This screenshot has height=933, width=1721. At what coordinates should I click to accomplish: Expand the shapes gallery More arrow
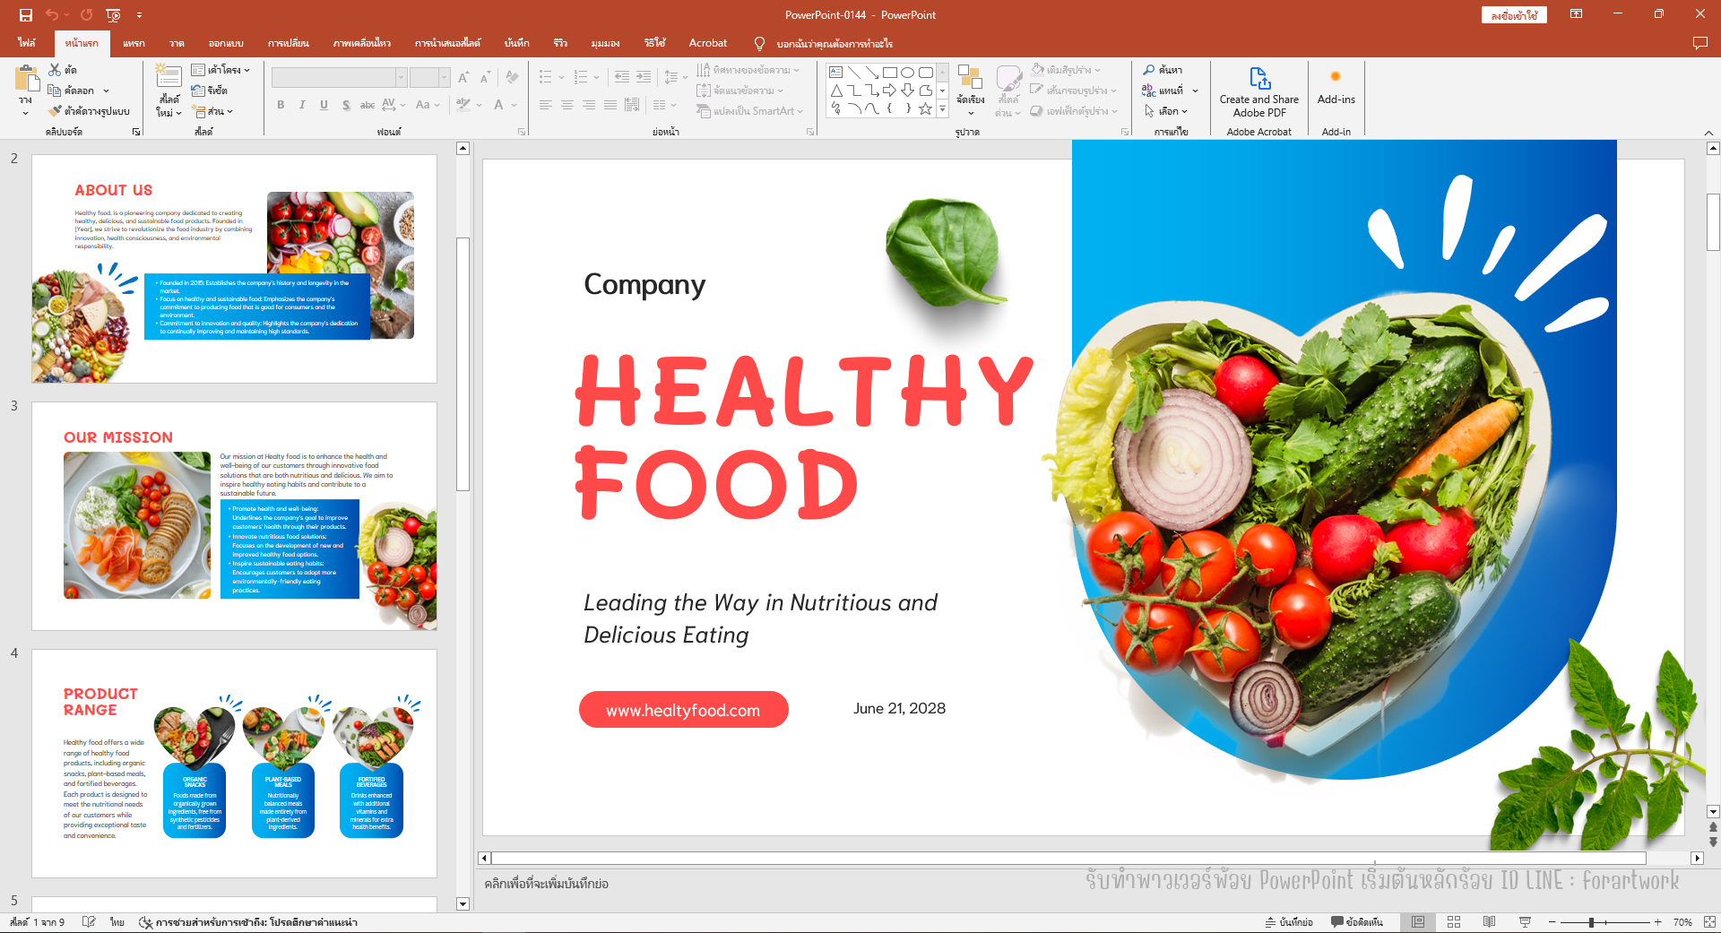pos(942,109)
